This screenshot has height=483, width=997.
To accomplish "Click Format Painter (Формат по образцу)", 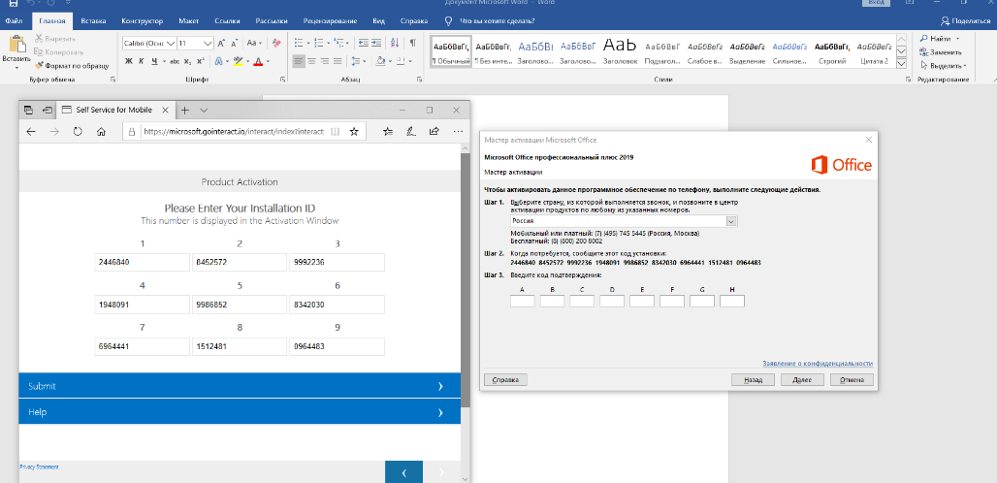I will [72, 65].
